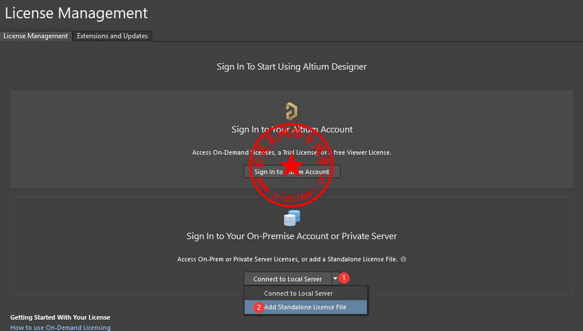Click the red number 2 badge
Image resolution: width=583 pixels, height=331 pixels.
(x=258, y=308)
